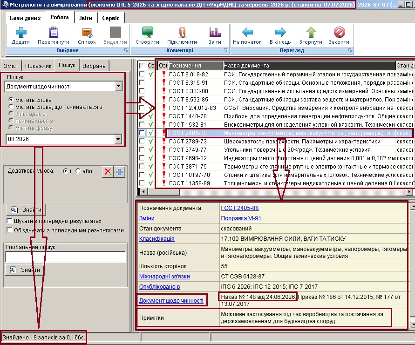Click the Додати (add to favorites) icon

(x=21, y=32)
